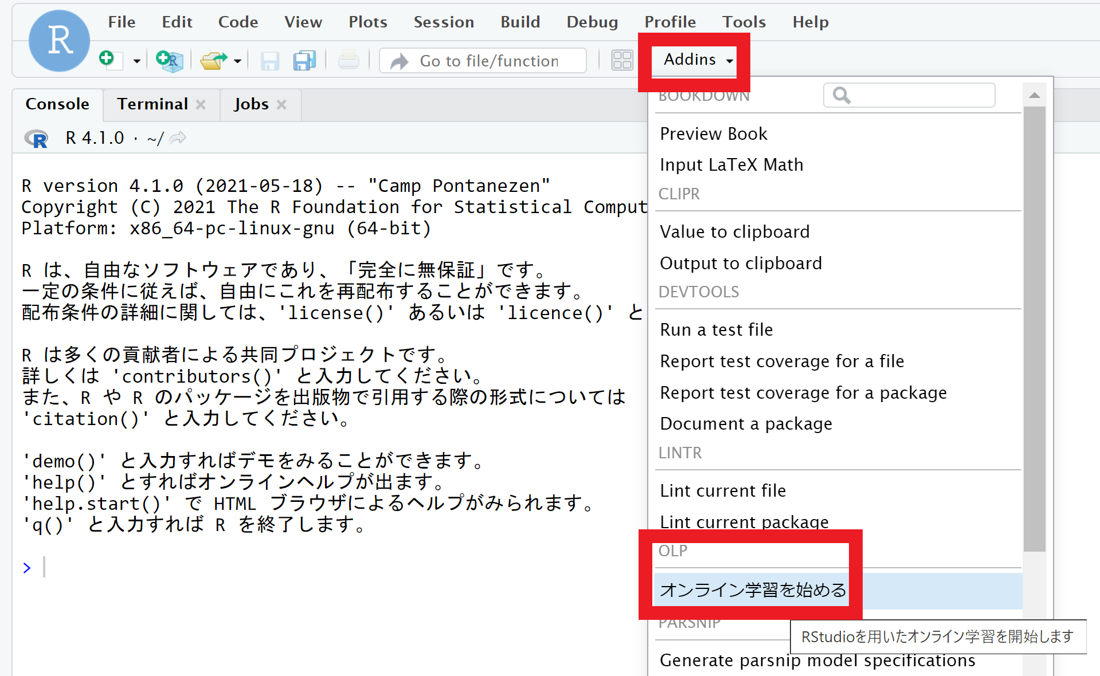Open the Addins dropdown menu
1100x676 pixels.
coord(698,60)
